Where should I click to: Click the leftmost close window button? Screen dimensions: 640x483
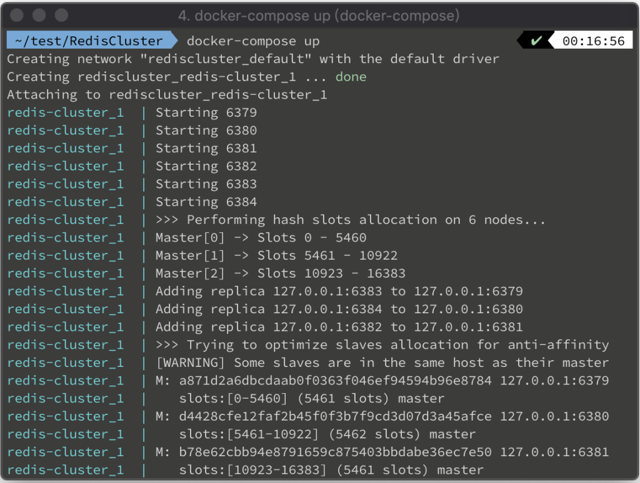tap(16, 15)
